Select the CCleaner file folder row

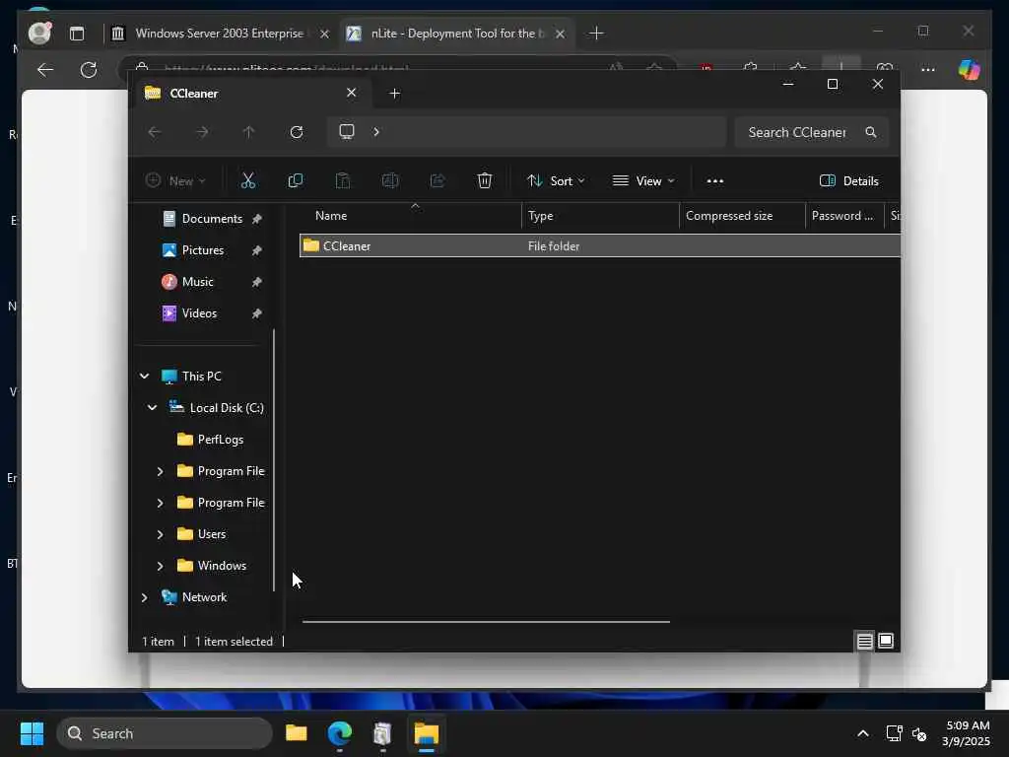pyautogui.click(x=600, y=245)
